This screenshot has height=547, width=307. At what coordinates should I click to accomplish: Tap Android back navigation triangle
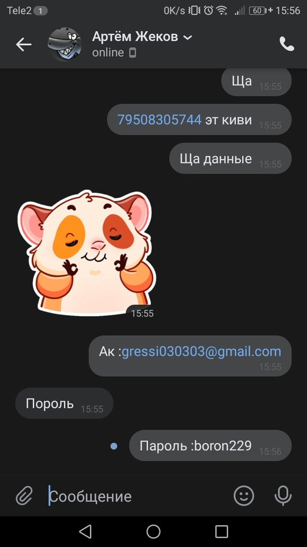tap(85, 532)
